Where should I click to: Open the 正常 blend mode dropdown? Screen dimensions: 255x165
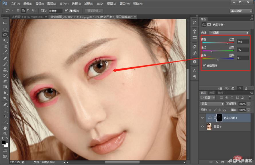[x=212, y=104]
